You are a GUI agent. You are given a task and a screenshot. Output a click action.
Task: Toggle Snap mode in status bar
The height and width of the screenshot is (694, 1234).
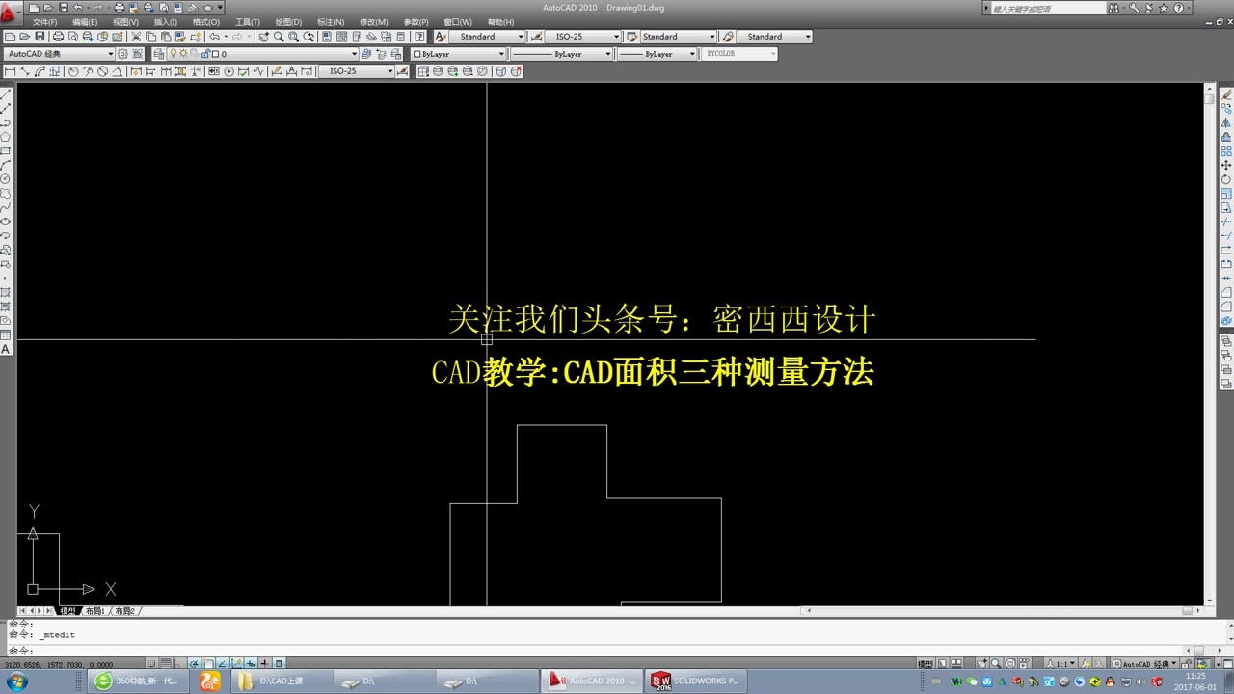click(x=151, y=663)
